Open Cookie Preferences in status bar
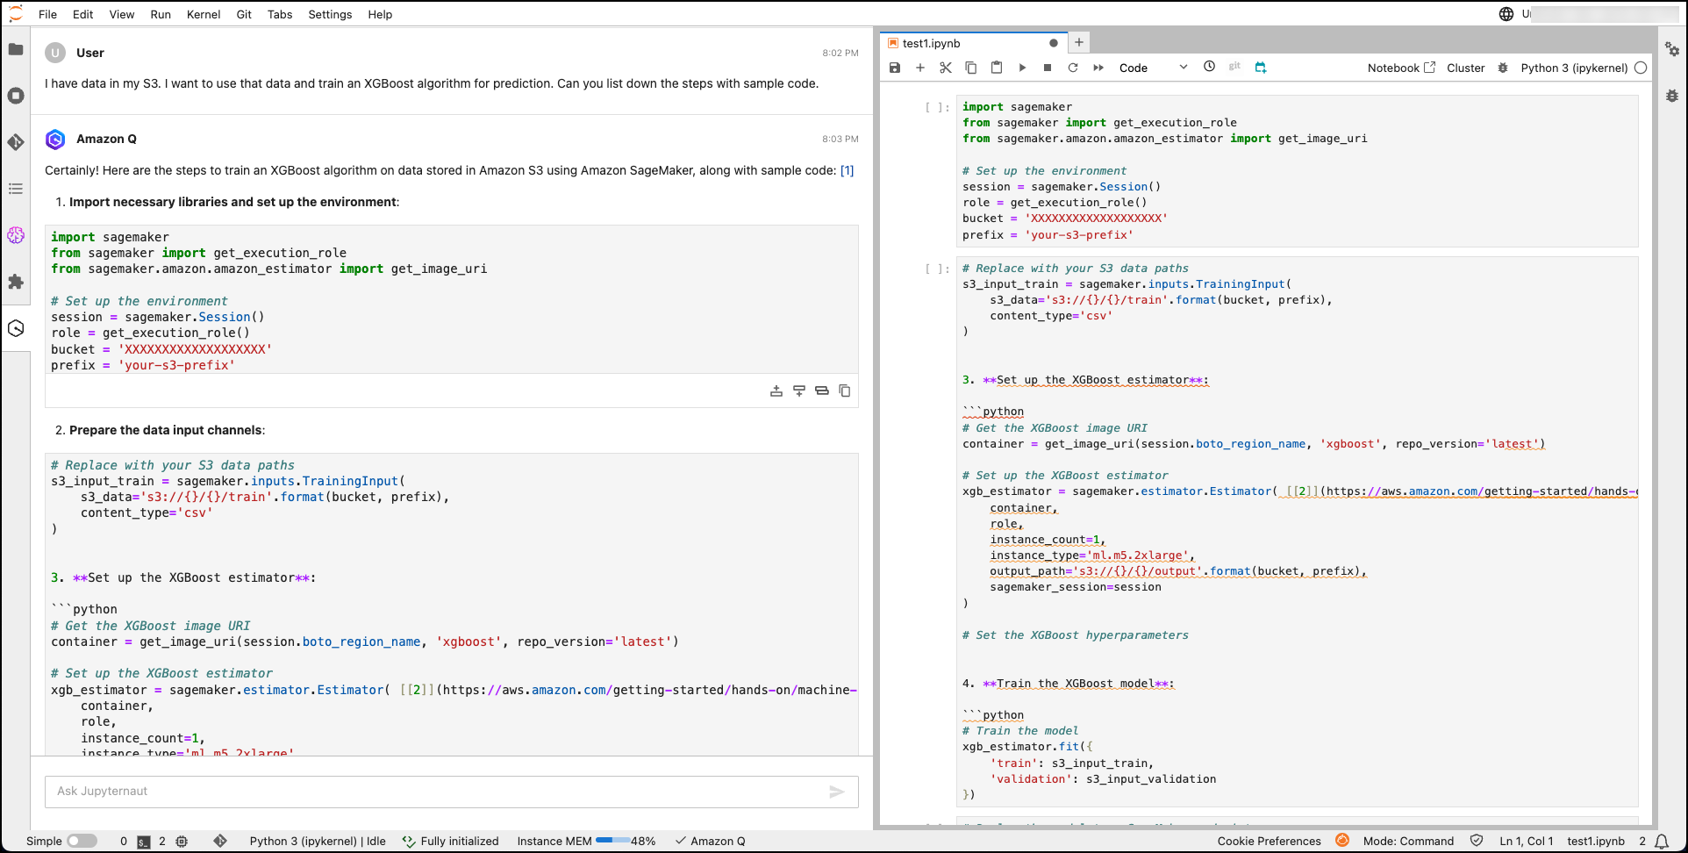The height and width of the screenshot is (853, 1688). click(x=1269, y=841)
